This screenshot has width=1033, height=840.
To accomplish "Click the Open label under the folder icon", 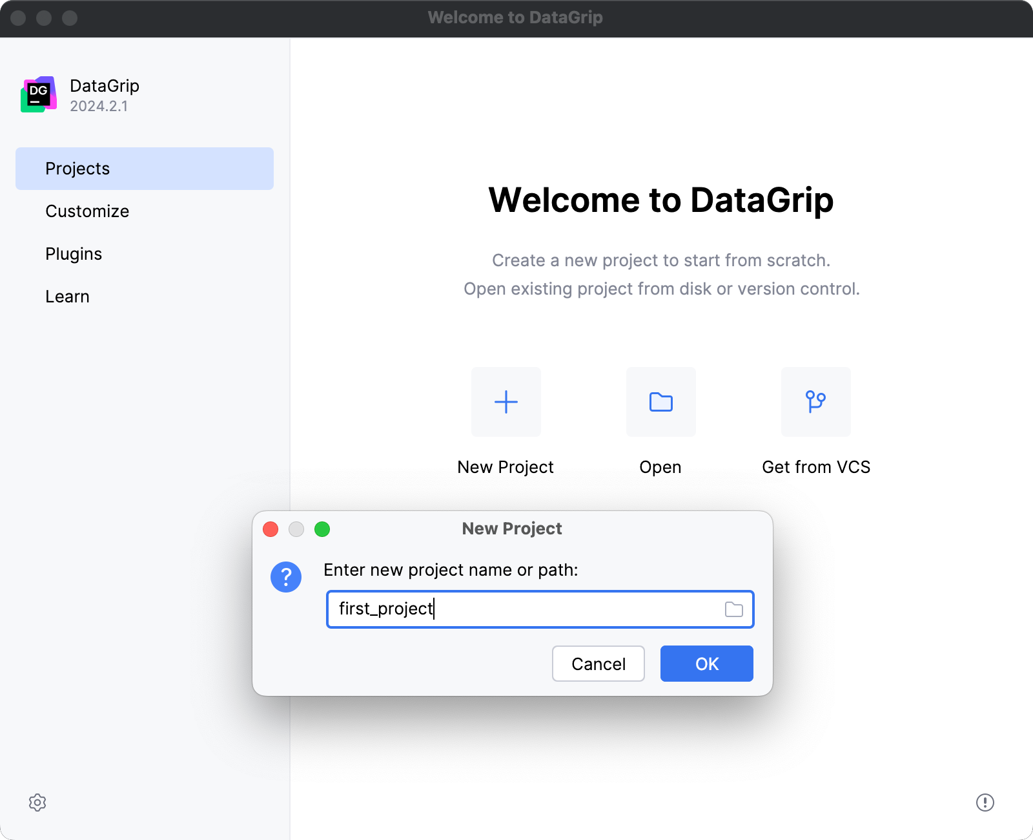I will [660, 467].
